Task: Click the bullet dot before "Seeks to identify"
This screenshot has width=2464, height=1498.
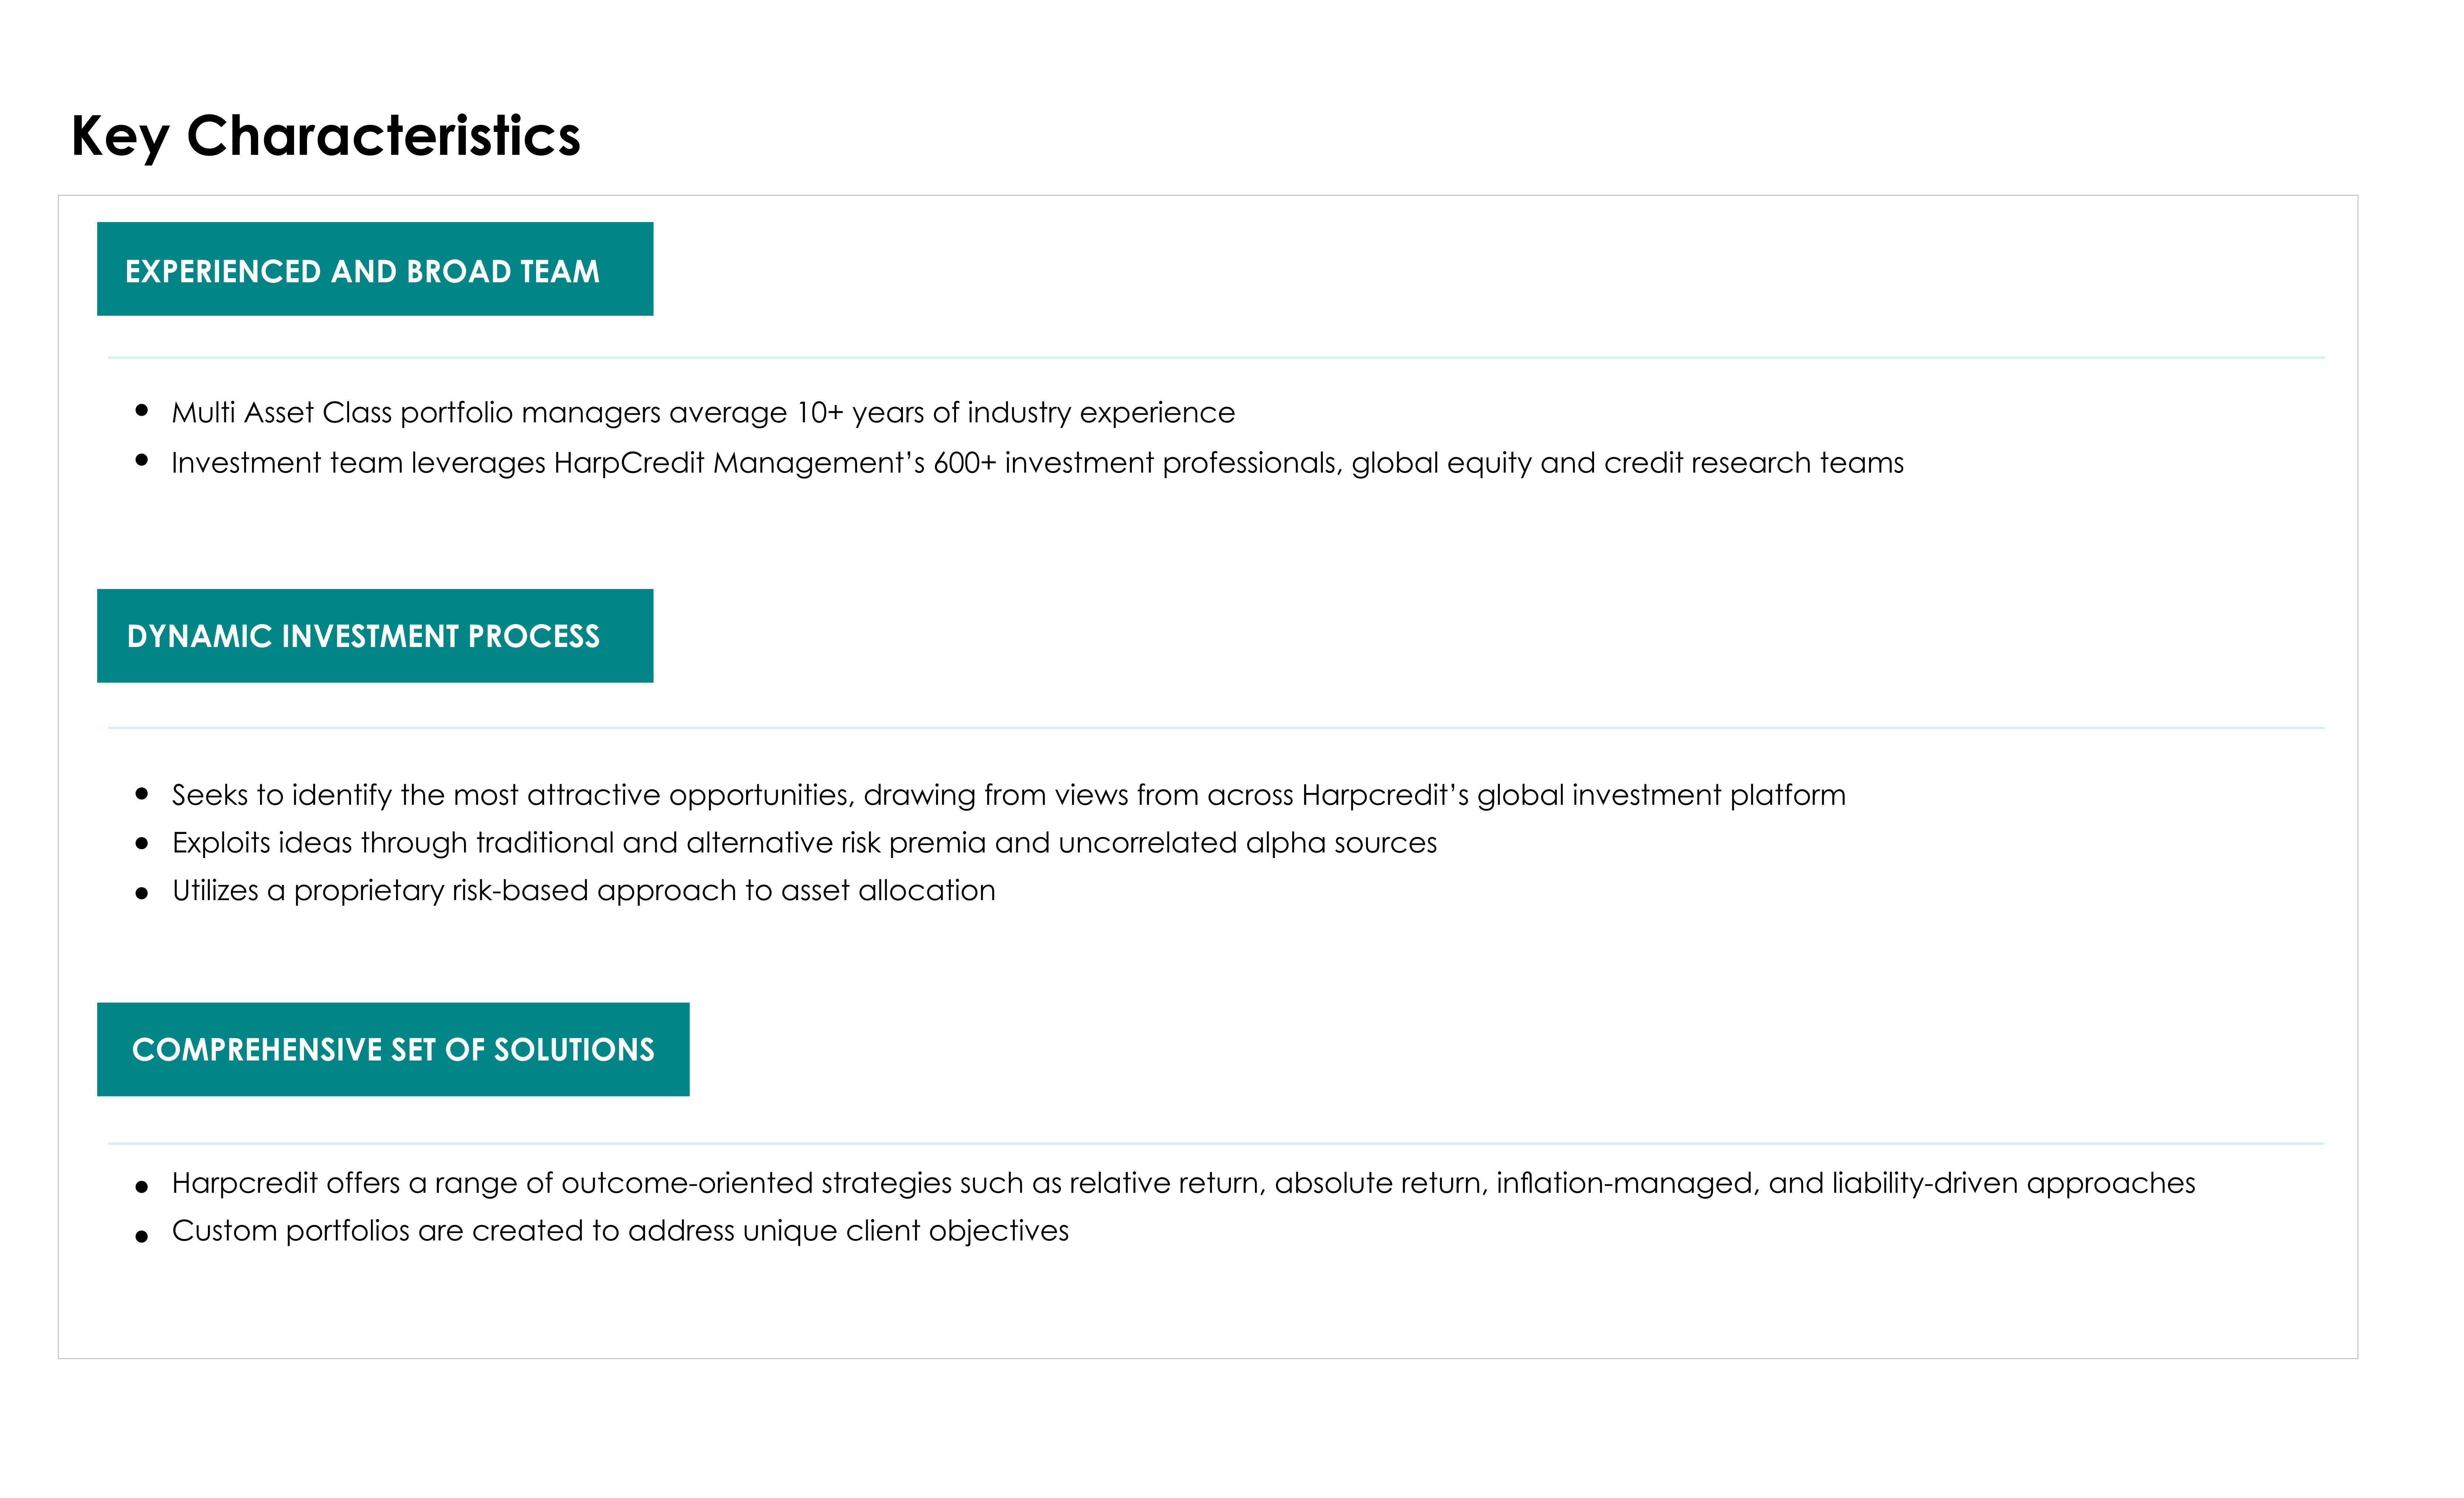Action: coord(142,794)
